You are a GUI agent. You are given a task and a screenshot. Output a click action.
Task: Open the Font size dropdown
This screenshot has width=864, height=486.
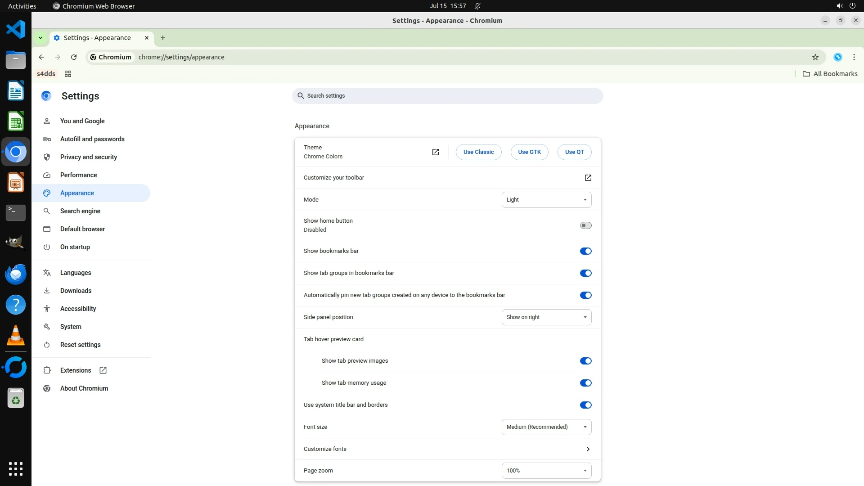coord(546,427)
